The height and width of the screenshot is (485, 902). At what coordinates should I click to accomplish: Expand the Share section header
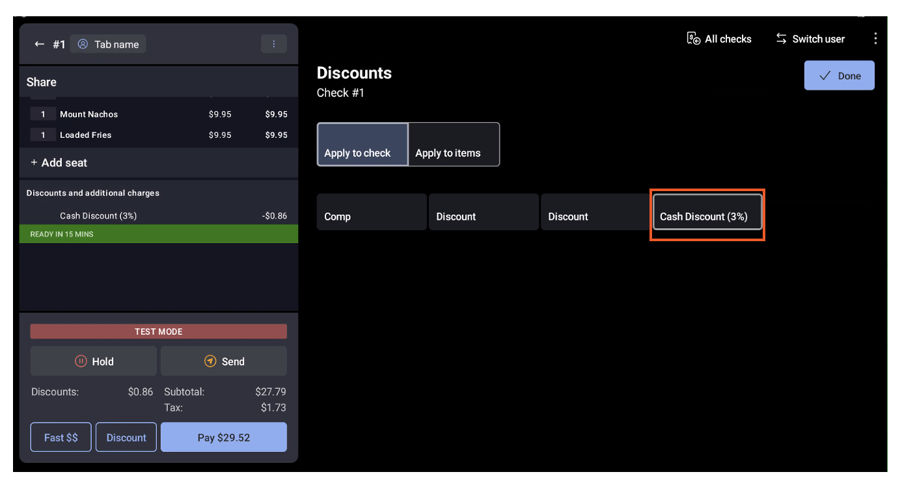pyautogui.click(x=41, y=82)
